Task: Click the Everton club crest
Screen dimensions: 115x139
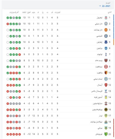Action: [x=106, y=42]
